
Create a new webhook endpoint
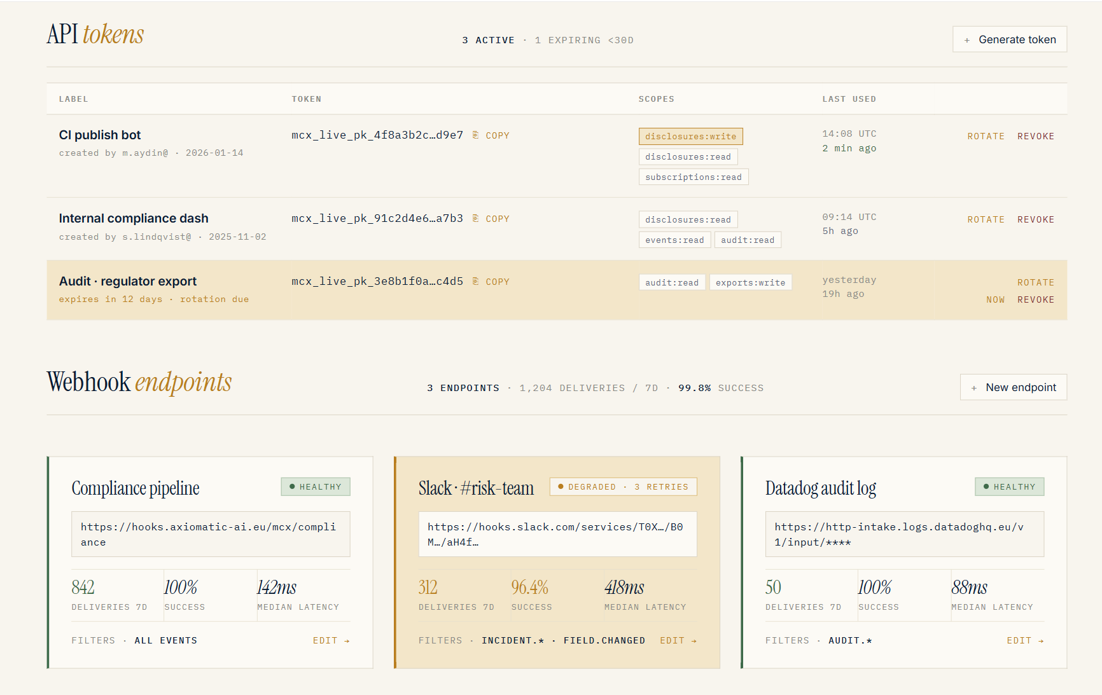[1014, 387]
